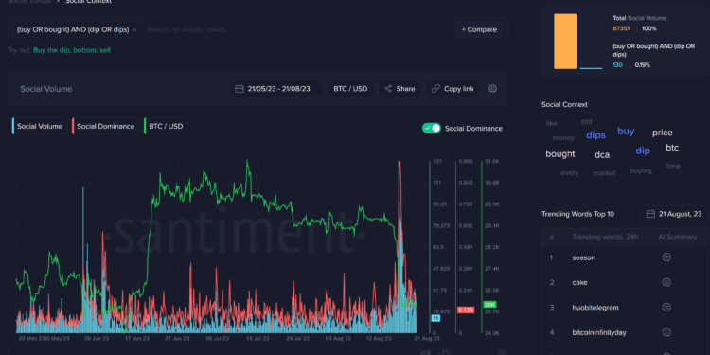Select trending word 'bitcoininfinityday'
This screenshot has height=355, width=710.
point(599,333)
